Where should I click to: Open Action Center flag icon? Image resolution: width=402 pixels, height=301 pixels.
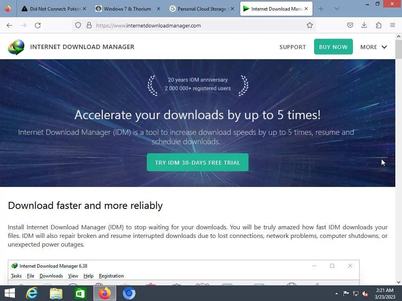(x=346, y=294)
